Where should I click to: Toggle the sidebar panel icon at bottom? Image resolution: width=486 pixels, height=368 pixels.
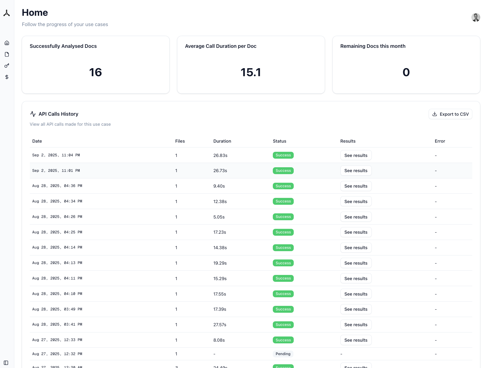click(x=6, y=363)
